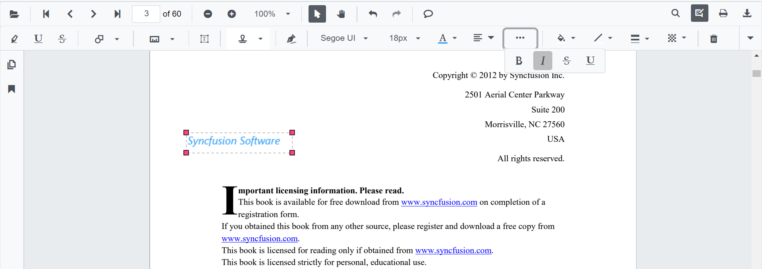Click the 'Morrisville, NC 27560' text
762x269 pixels.
(x=525, y=124)
